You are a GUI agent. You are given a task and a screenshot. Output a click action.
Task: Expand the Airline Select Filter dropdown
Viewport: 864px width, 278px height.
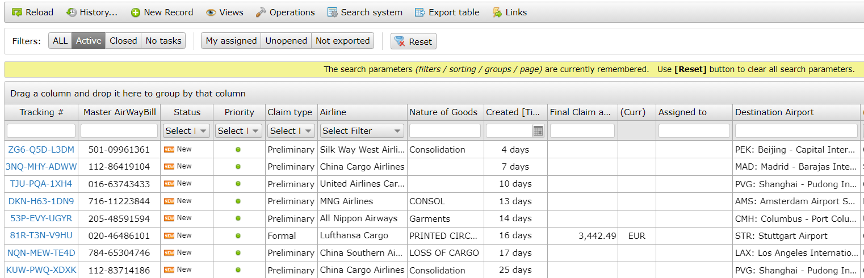(362, 131)
